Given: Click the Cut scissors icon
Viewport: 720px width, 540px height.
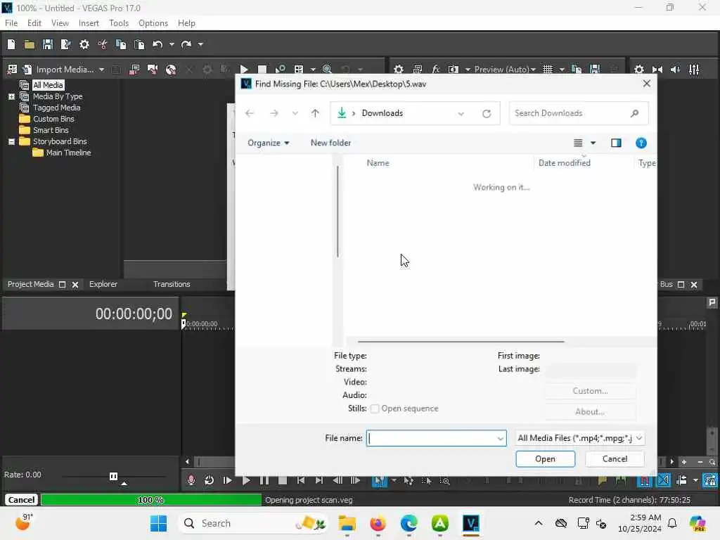Looking at the screenshot, I should click(103, 44).
